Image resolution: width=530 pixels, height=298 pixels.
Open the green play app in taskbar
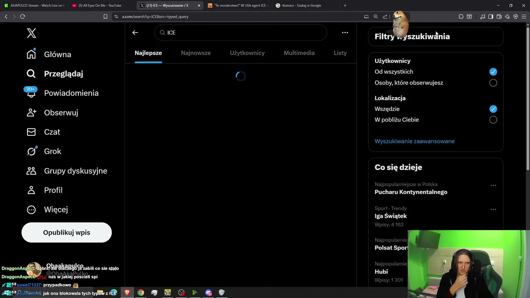[195, 293]
